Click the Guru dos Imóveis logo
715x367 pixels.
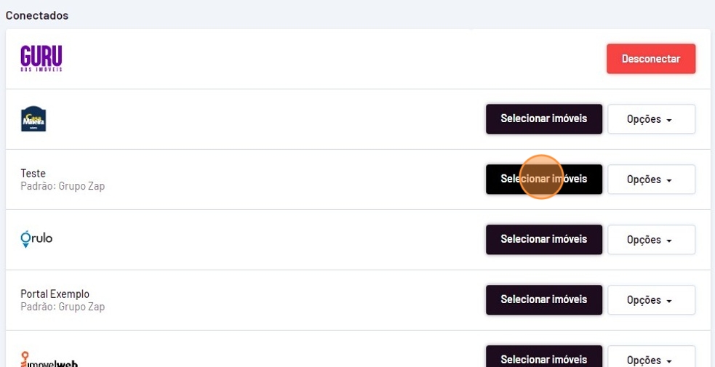(x=41, y=58)
